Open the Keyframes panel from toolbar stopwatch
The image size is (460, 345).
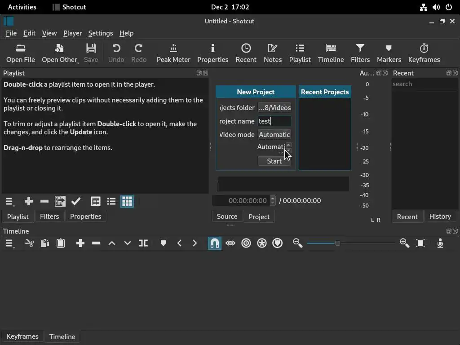[x=424, y=53]
